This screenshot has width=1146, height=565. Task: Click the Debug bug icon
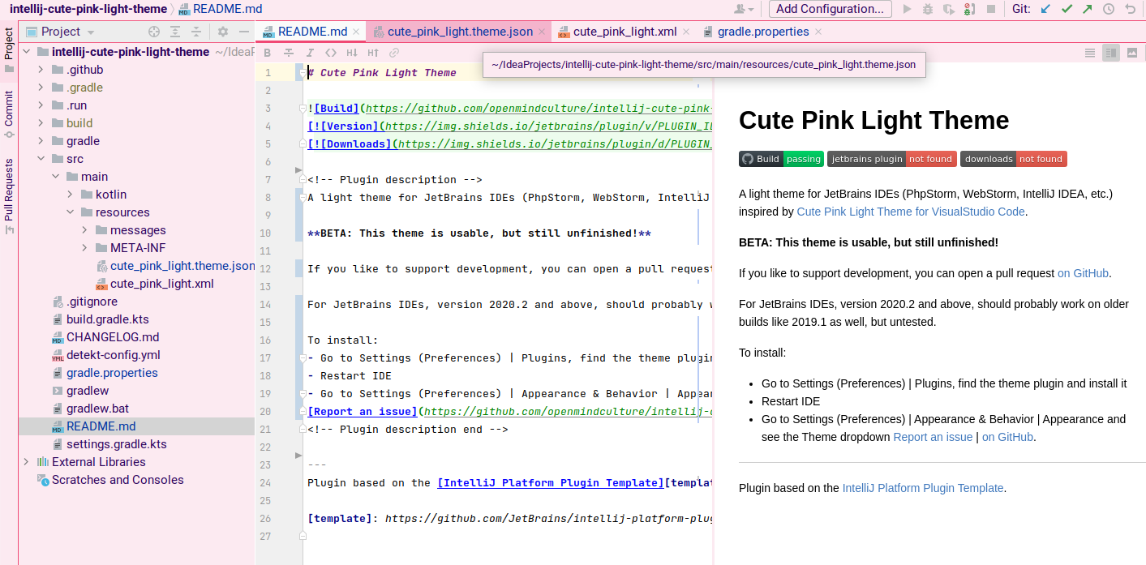point(928,9)
